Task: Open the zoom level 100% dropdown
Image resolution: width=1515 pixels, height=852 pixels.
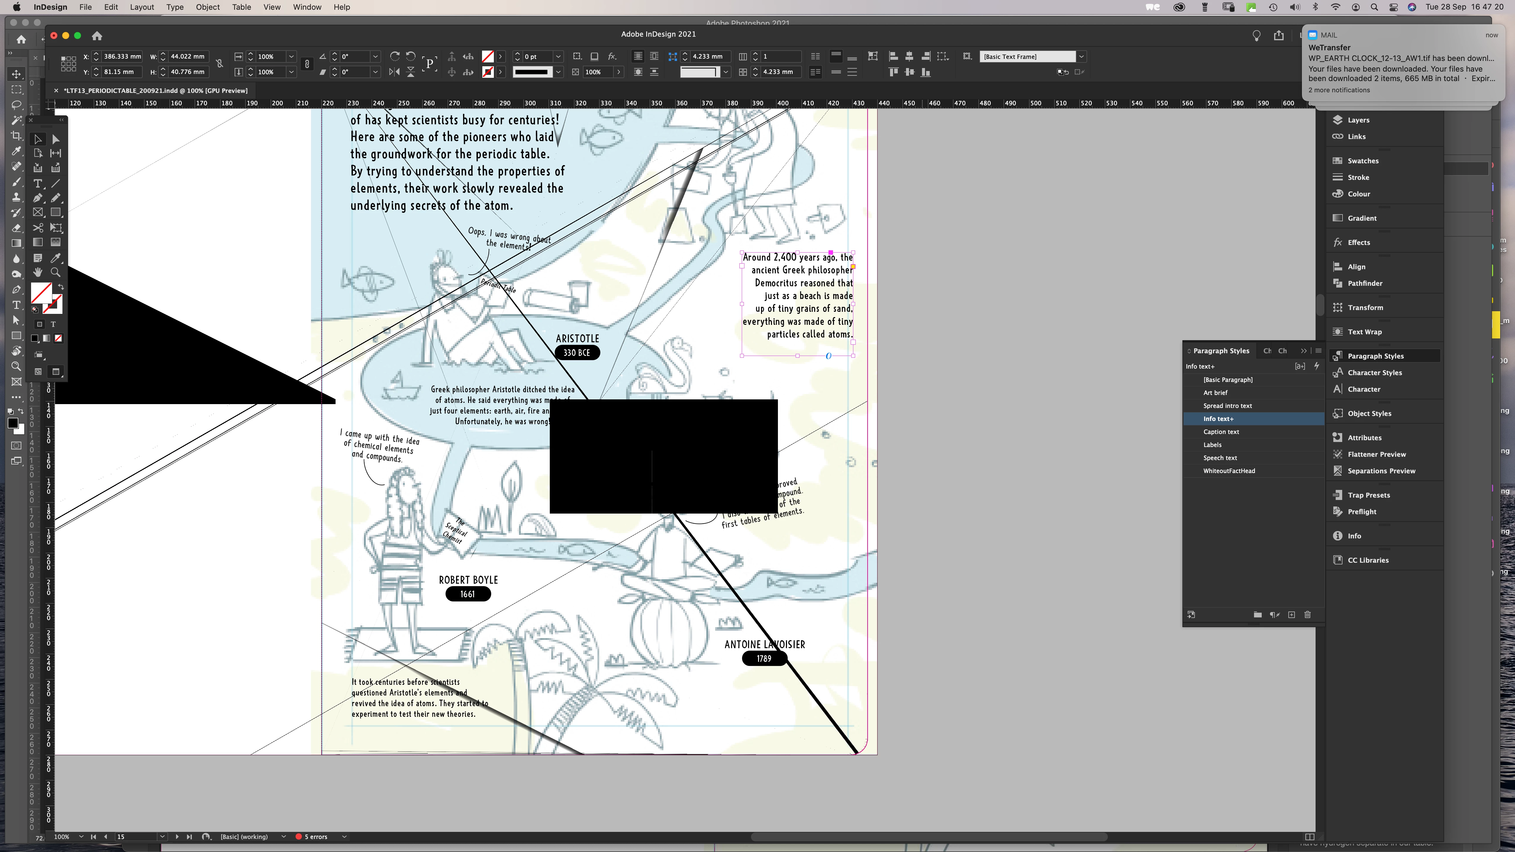Action: point(80,837)
